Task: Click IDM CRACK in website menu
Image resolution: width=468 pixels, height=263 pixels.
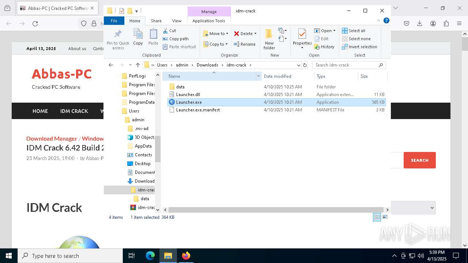Action: (x=74, y=111)
